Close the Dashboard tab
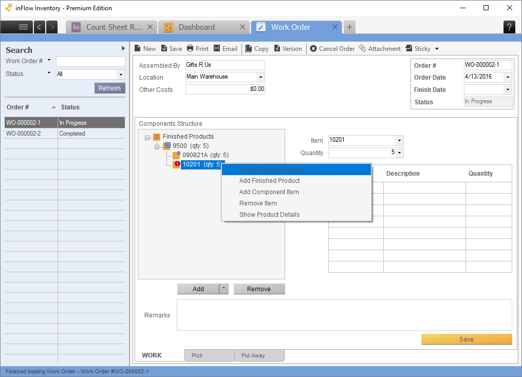522x377 pixels. coord(243,27)
